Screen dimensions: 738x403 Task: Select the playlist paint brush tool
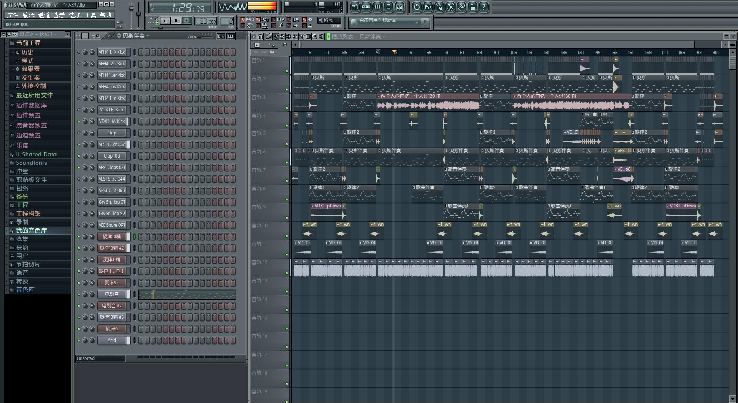(x=276, y=36)
